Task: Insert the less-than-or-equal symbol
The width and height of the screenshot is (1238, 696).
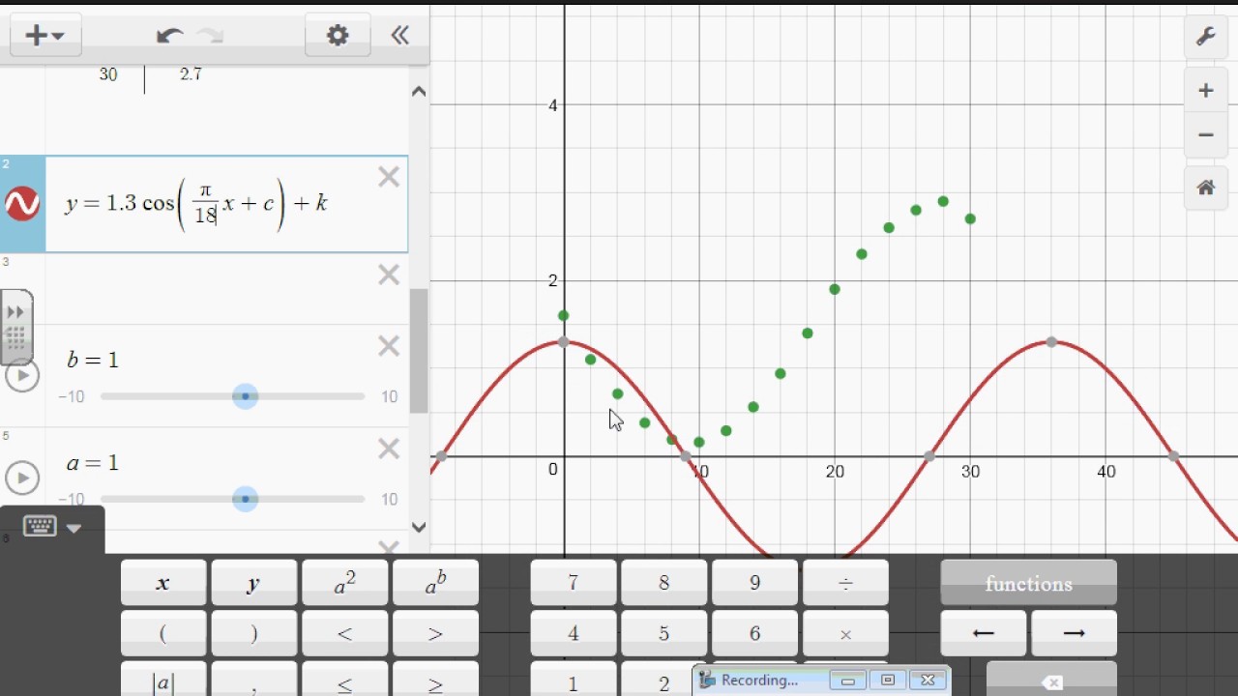Action: 344,679
